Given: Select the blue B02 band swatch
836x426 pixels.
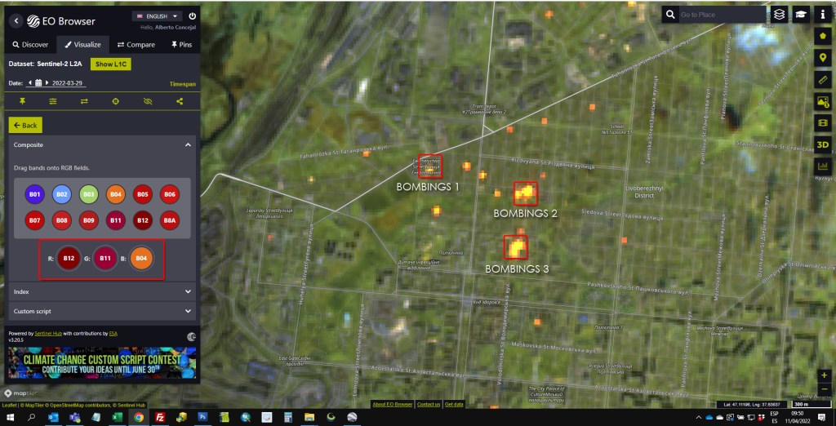Looking at the screenshot, I should click(x=61, y=194).
